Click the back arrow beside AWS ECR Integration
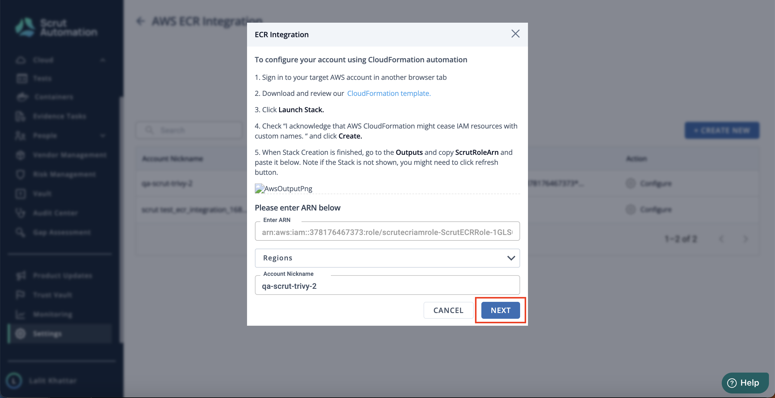775x398 pixels. 140,21
